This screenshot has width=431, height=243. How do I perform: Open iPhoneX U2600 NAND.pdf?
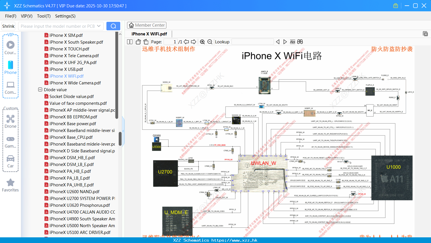[x=74, y=191]
